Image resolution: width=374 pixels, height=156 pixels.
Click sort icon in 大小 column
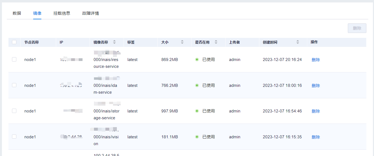click(x=182, y=42)
